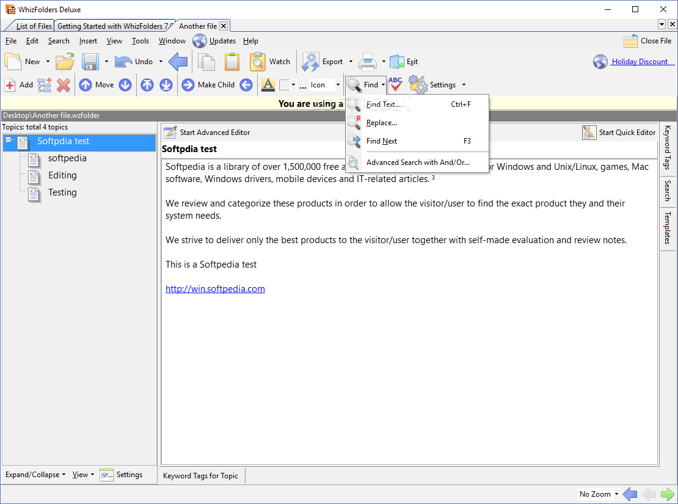Open the Undo history dropdown arrow
This screenshot has width=678, height=504.
coord(161,62)
